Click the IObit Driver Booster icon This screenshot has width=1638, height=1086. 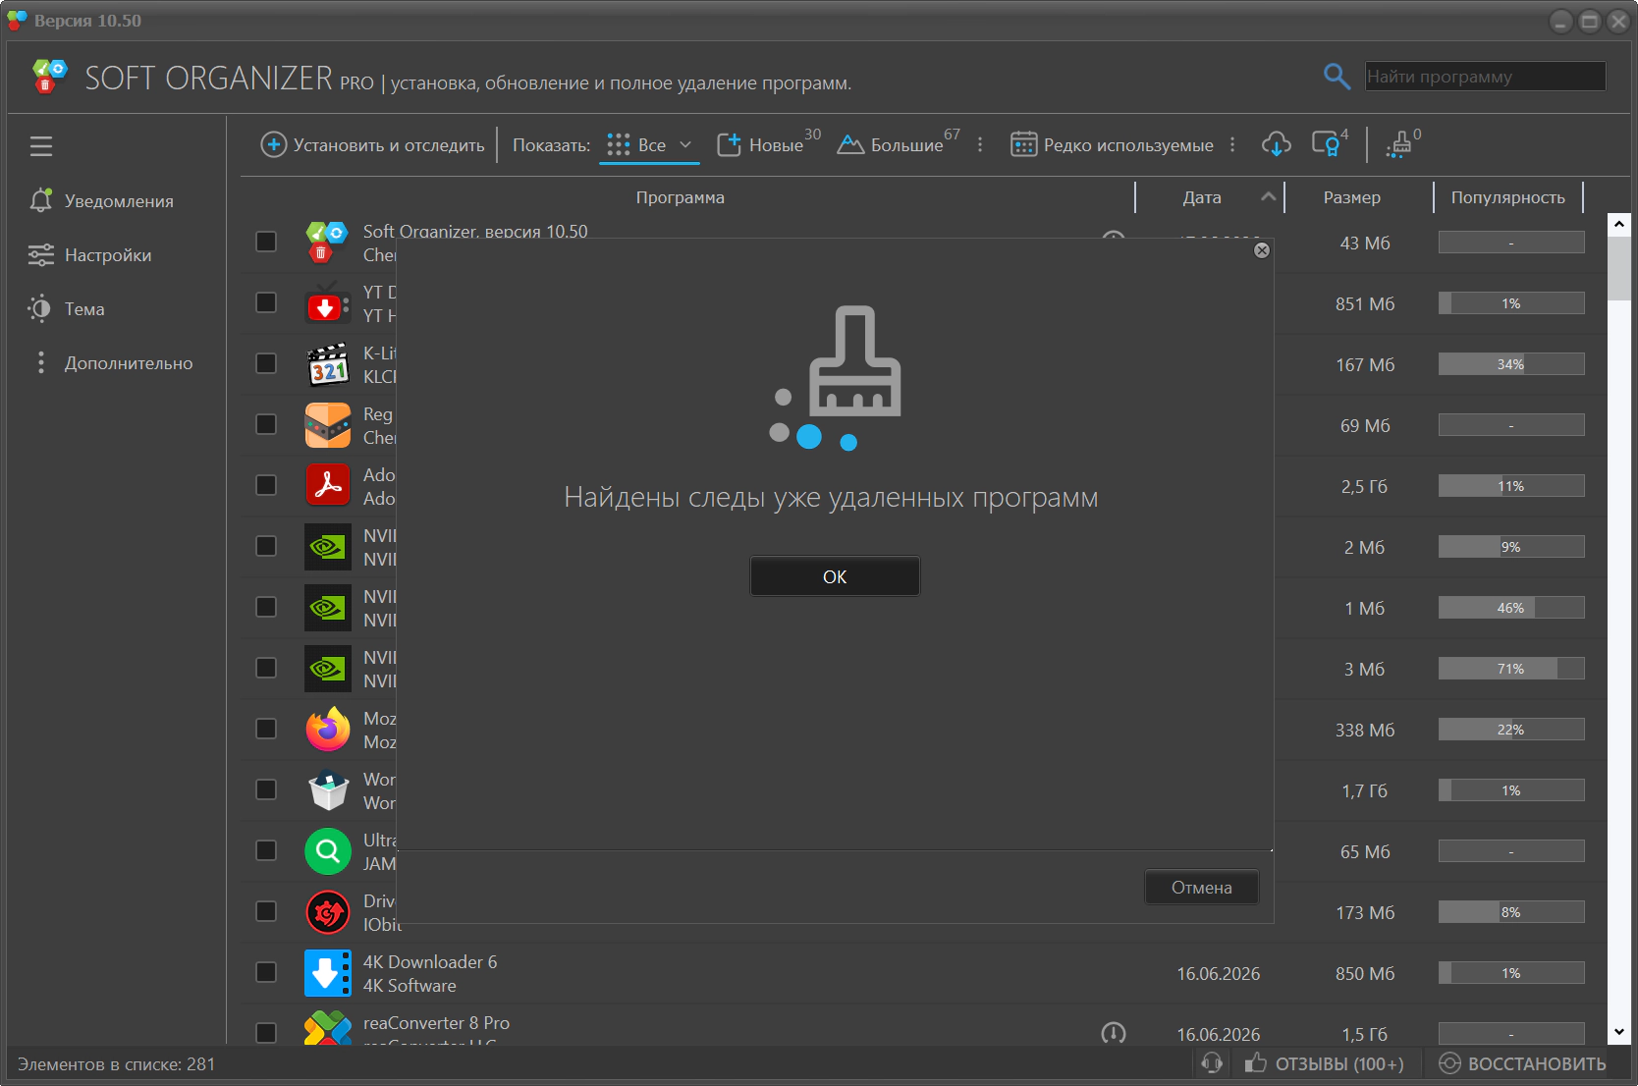click(x=327, y=912)
